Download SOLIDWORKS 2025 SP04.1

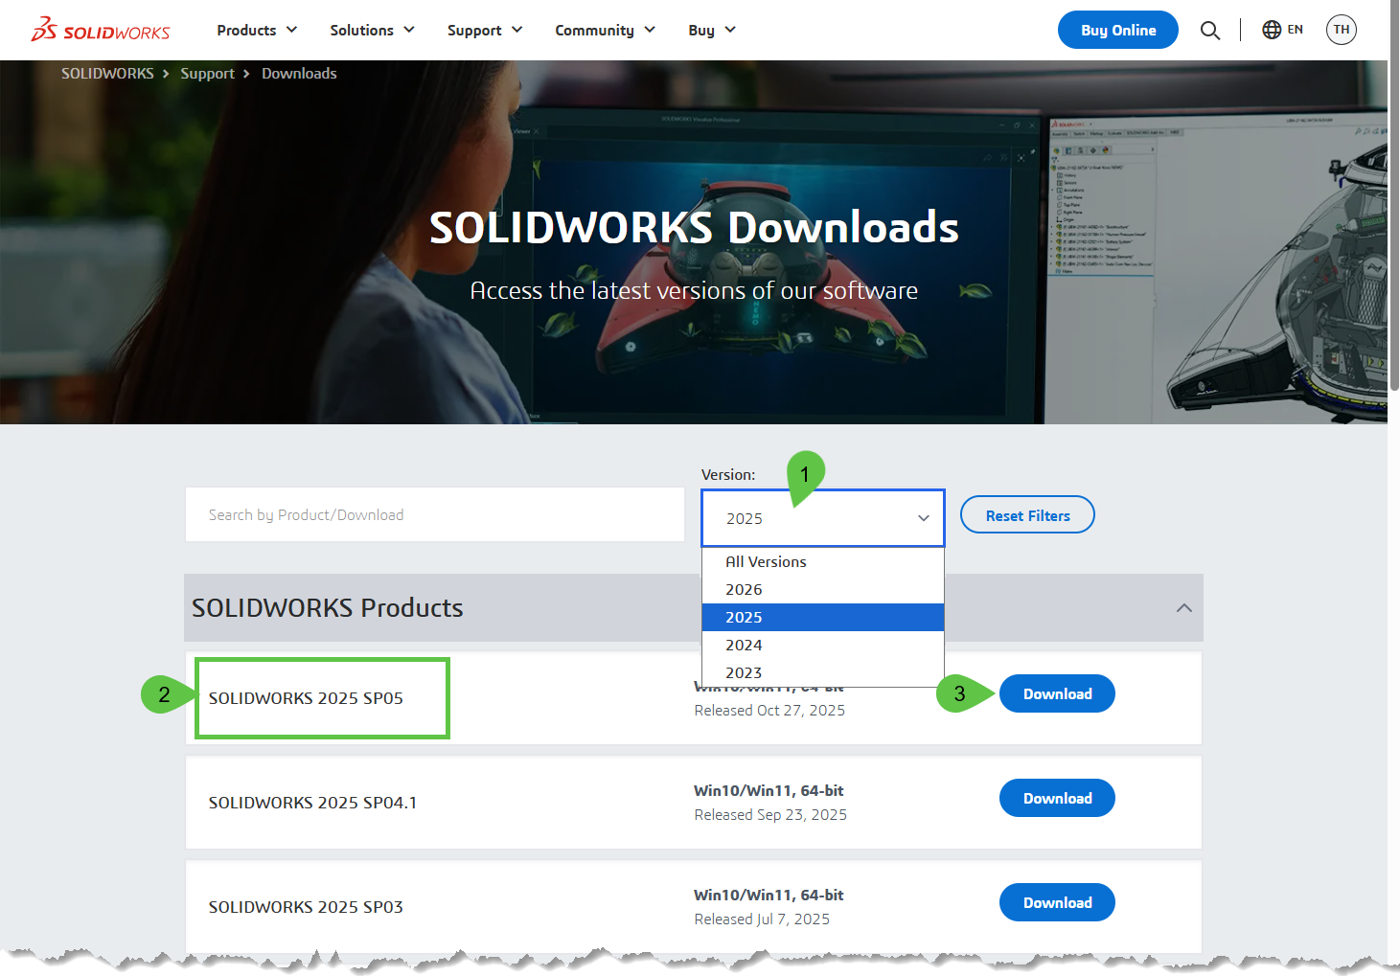click(x=1057, y=799)
